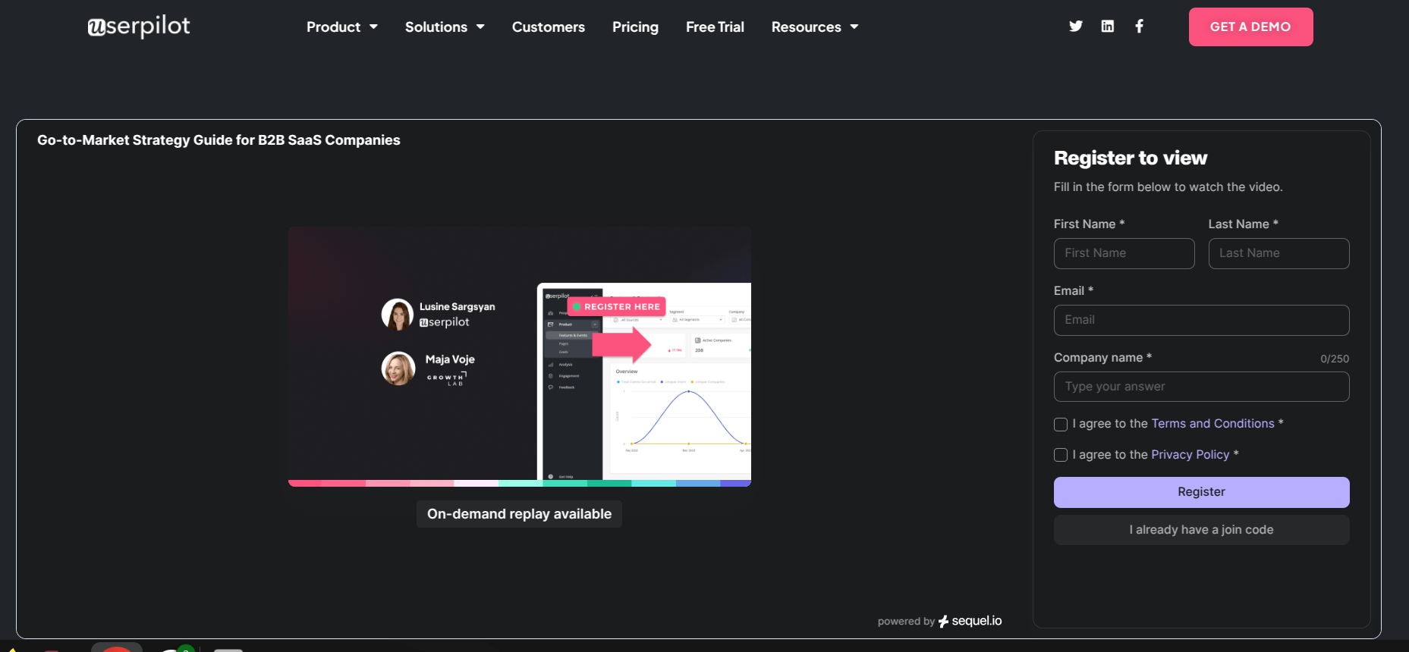Viewport: 1409px width, 652px height.
Task: Click the sequel.io logo link
Action: [970, 621]
